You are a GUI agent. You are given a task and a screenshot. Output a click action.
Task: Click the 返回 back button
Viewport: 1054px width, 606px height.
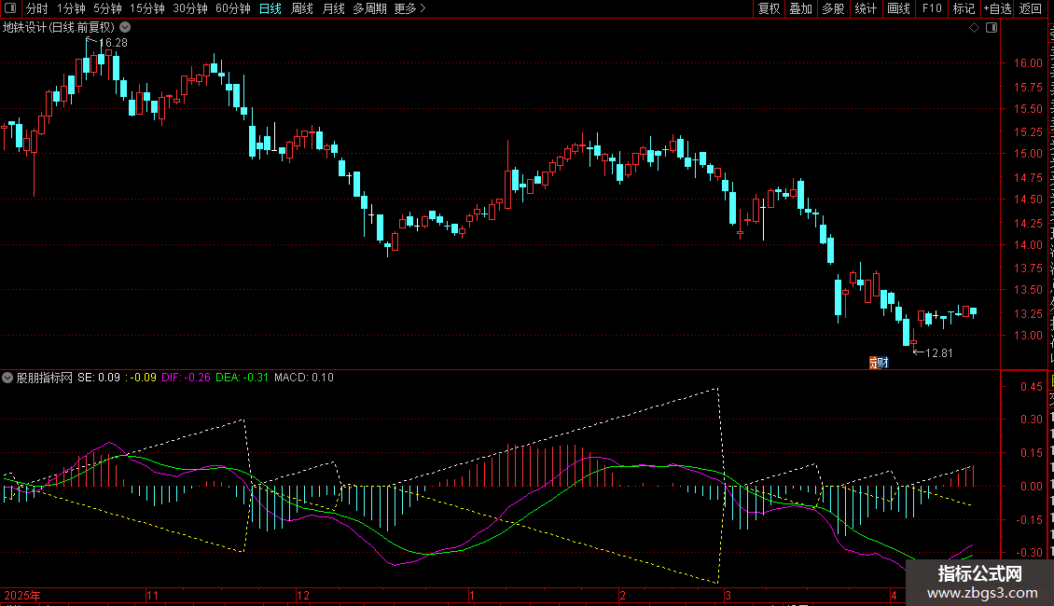1031,9
